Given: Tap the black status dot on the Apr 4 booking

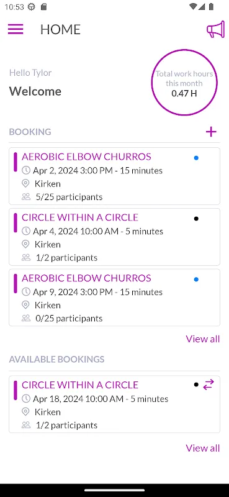Looking at the screenshot, I should click(196, 219).
